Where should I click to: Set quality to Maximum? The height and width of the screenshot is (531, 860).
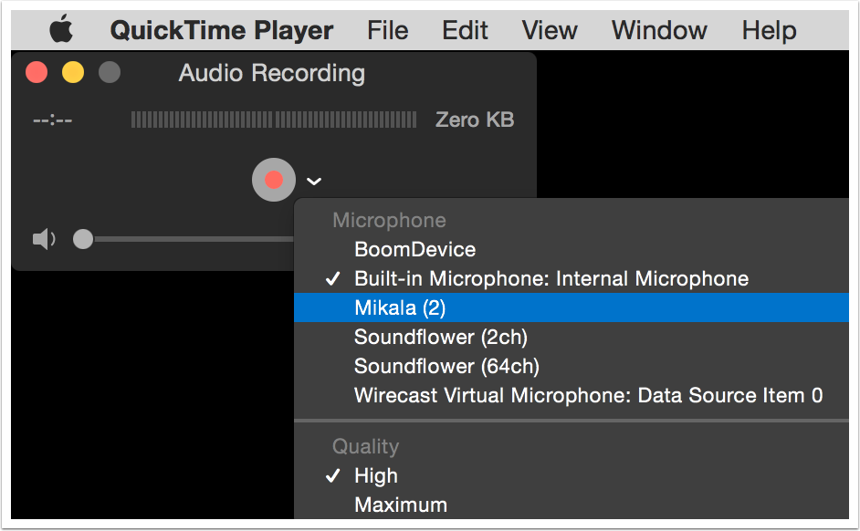[400, 505]
